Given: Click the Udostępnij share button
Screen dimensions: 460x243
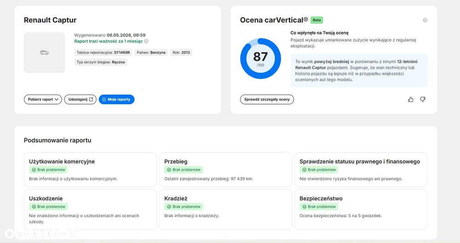Looking at the screenshot, I should [80, 99].
